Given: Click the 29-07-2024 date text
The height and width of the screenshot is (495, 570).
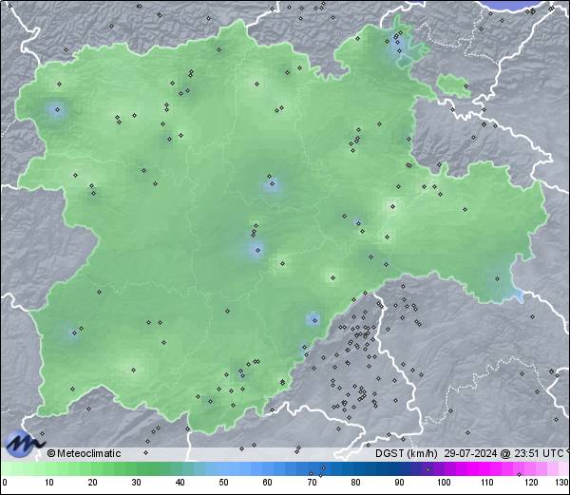Looking at the screenshot, I should [470, 453].
